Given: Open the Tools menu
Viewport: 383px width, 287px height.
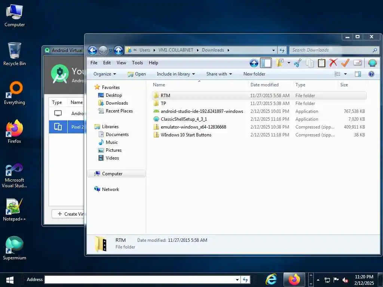Looking at the screenshot, I should click(138, 63).
